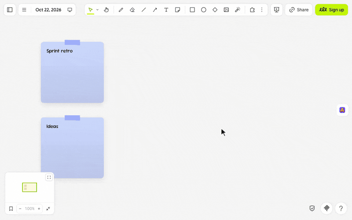
Task: Activate the Text tool
Action: point(166,10)
